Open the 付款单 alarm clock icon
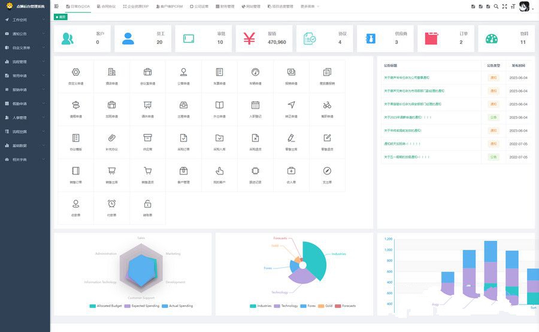The image size is (539, 332). coord(111,204)
